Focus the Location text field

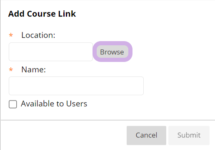coord(51,52)
